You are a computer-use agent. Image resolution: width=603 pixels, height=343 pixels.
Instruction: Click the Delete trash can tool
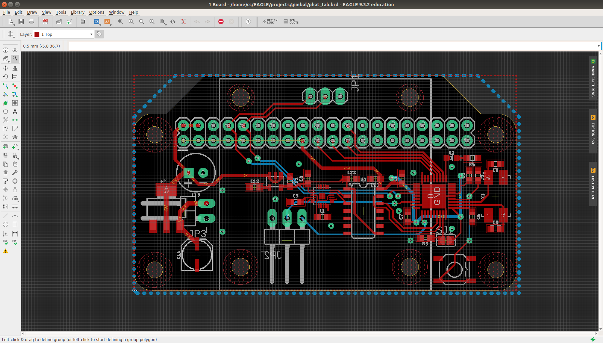[x=6, y=173]
